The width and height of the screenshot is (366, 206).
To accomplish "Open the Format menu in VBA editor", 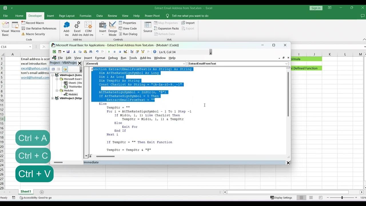I will tap(100, 58).
